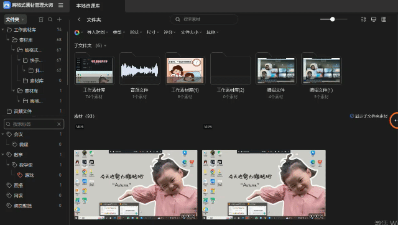Open the 编辑文件(1) folder thumbnail

(321, 69)
